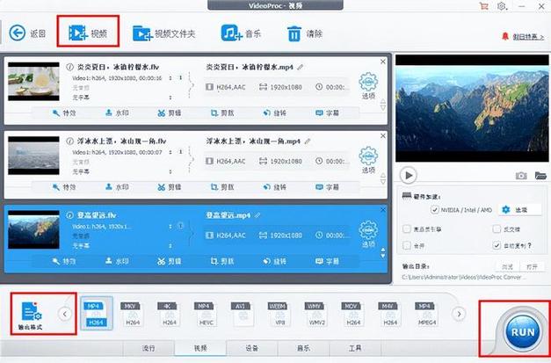Open the Output Format (输出格式) button
551x363 pixels.
31,316
